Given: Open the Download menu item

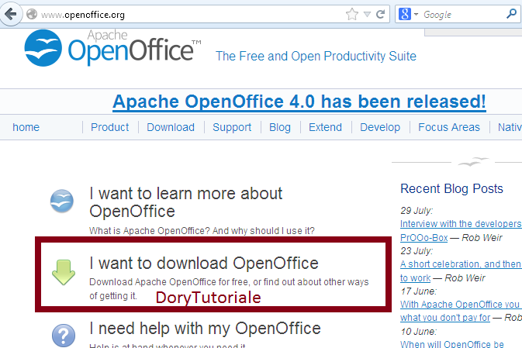Looking at the screenshot, I should point(171,127).
